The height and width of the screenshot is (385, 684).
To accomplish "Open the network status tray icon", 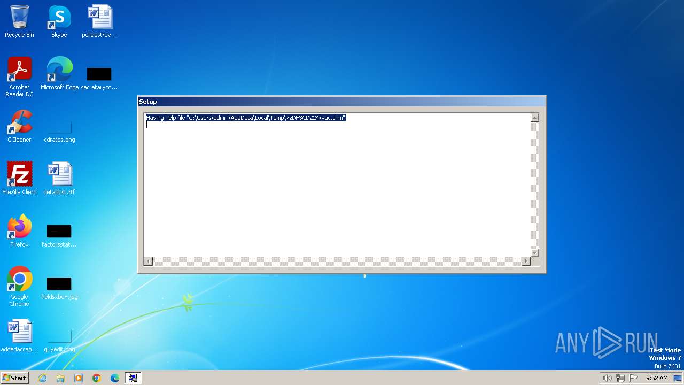I will tap(620, 378).
